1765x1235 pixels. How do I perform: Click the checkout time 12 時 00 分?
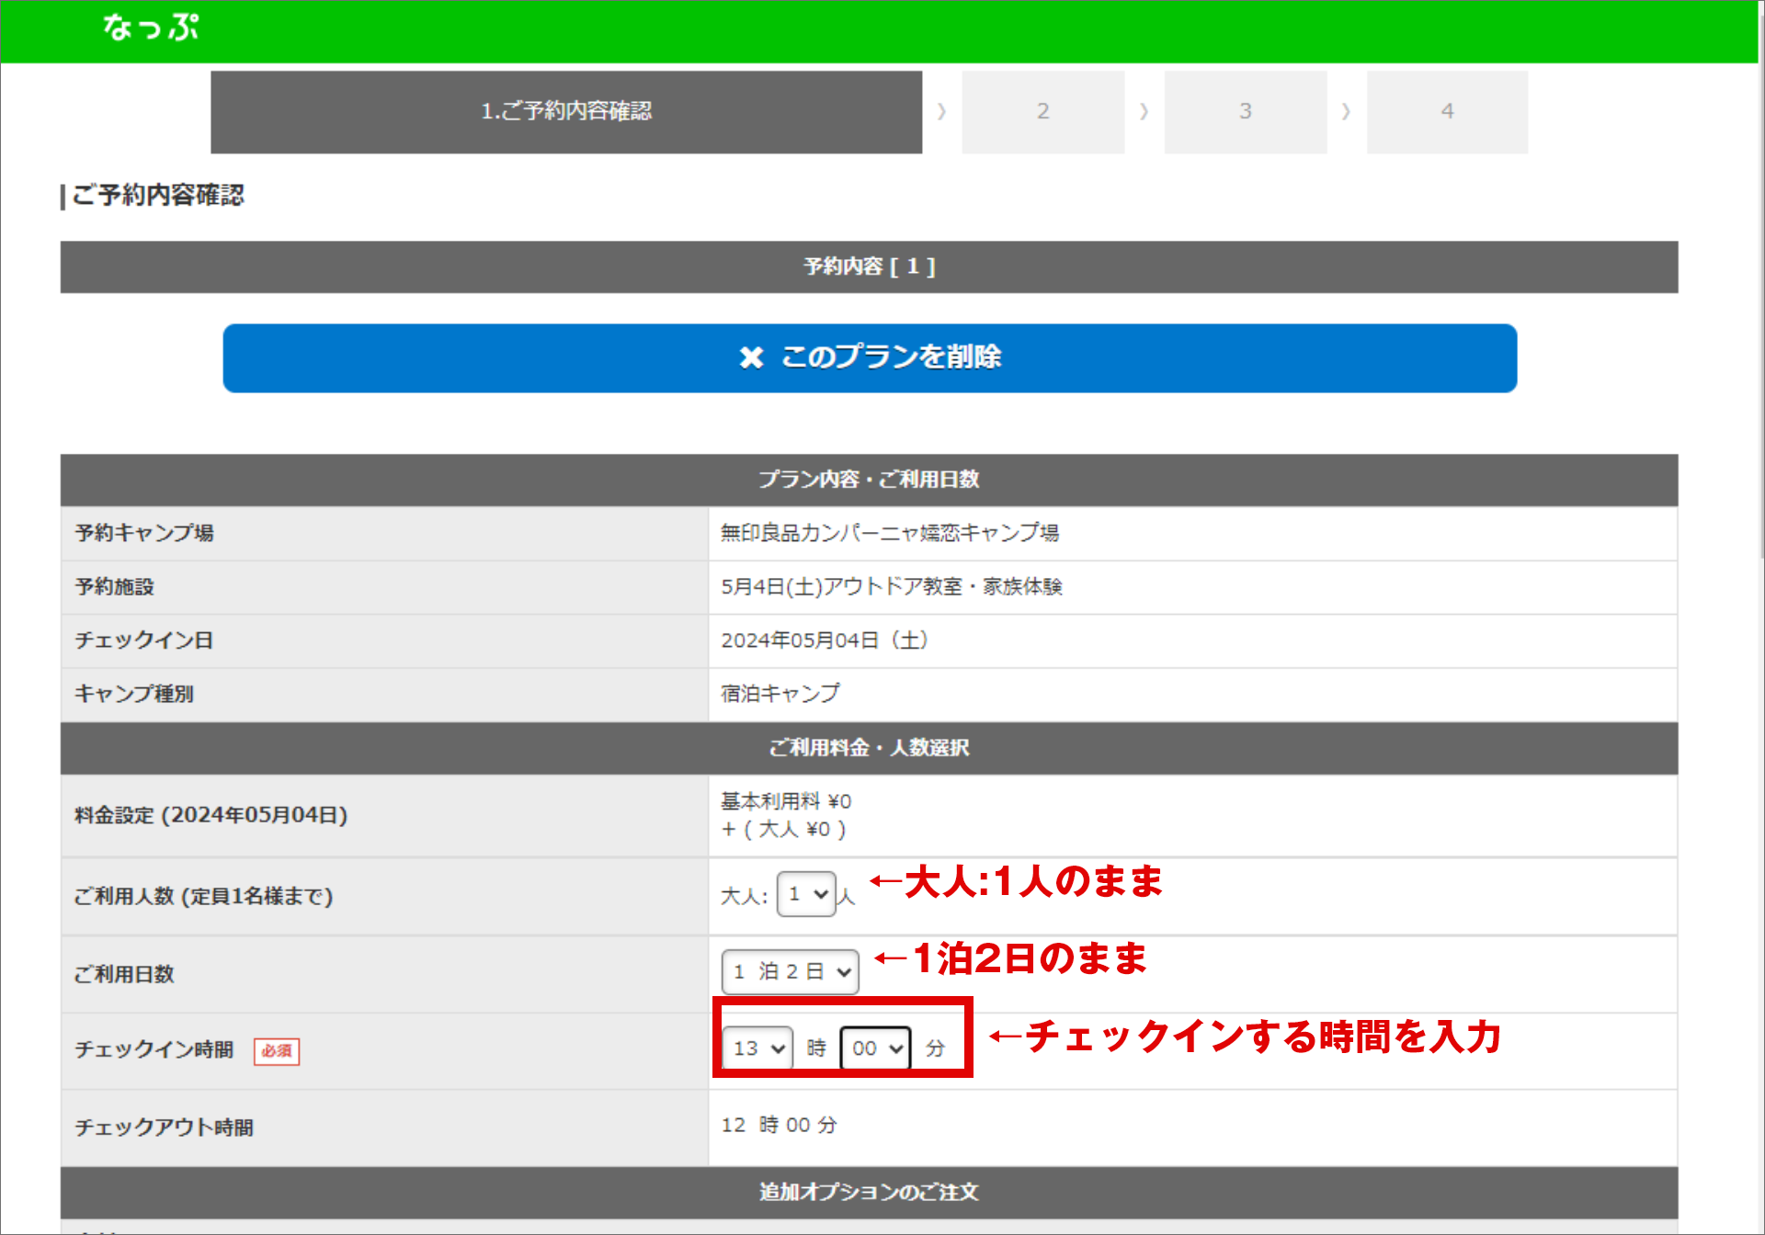click(779, 1126)
